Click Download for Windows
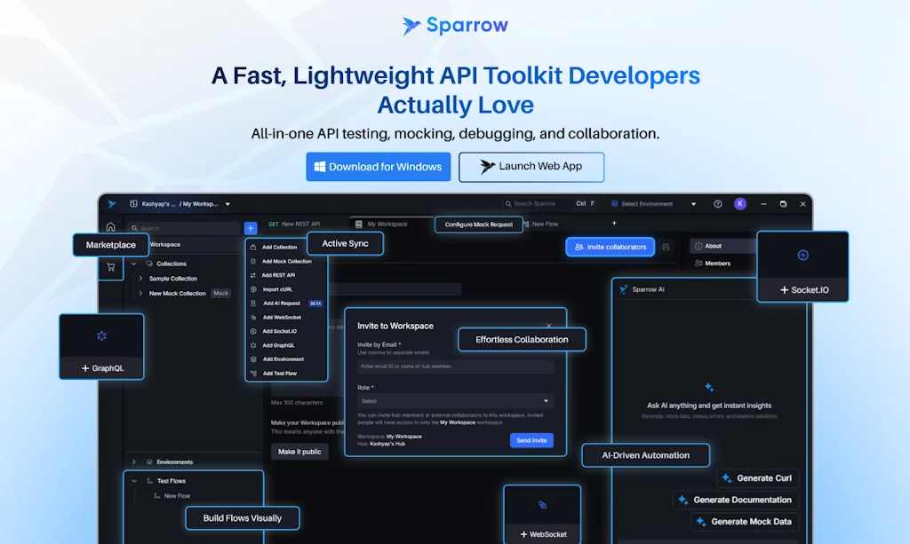 [x=378, y=167]
